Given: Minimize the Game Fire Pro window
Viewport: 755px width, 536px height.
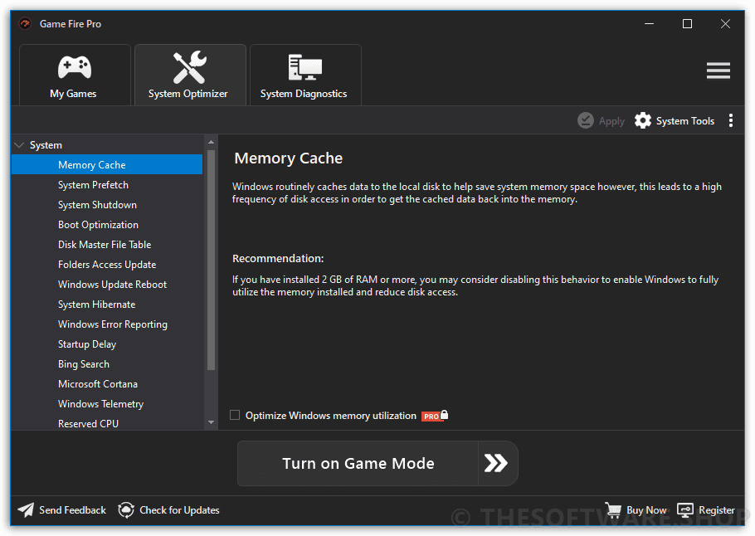Looking at the screenshot, I should click(x=649, y=23).
